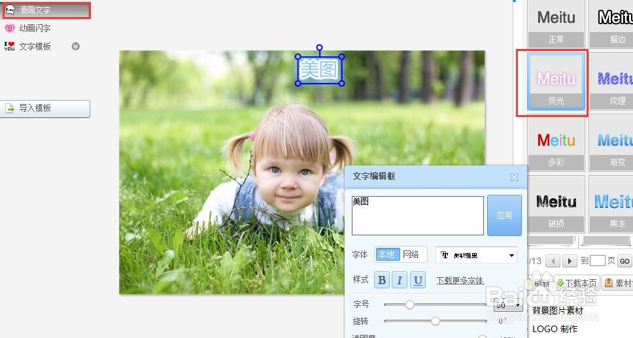The width and height of the screenshot is (633, 338).
Task: Click the rotation handle above the 美图 text
Action: [319, 48]
